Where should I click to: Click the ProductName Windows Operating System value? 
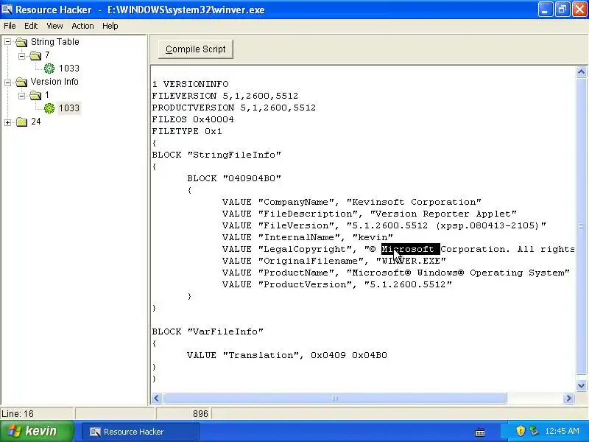coord(458,273)
